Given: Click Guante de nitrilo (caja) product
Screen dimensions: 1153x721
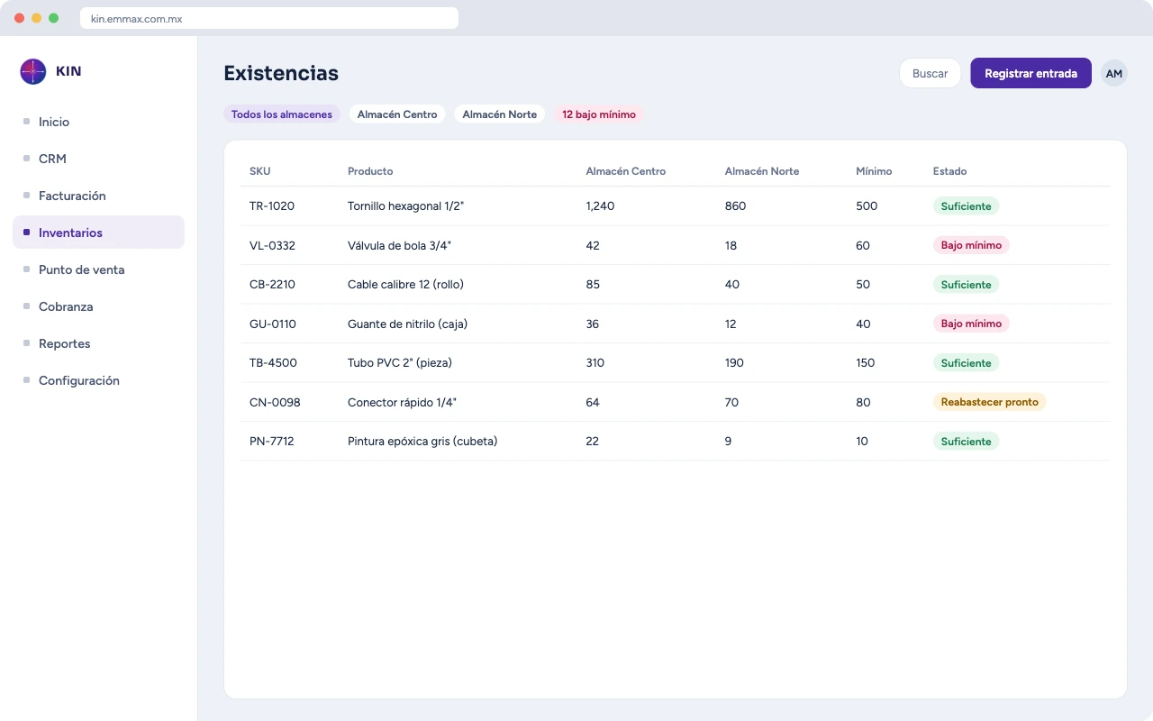Looking at the screenshot, I should (x=407, y=324).
